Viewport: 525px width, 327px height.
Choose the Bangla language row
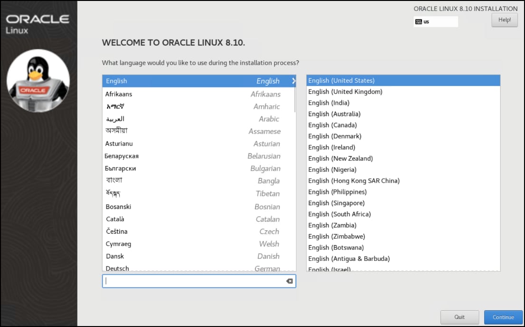(x=199, y=181)
